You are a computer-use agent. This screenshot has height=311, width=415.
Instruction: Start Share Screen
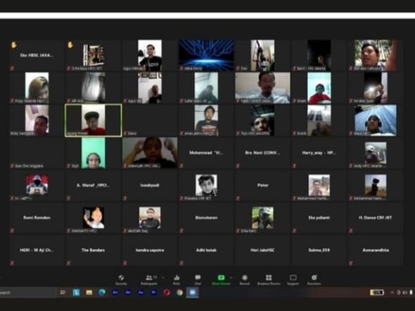[221, 279]
